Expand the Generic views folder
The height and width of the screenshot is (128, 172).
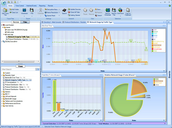pos(2,92)
